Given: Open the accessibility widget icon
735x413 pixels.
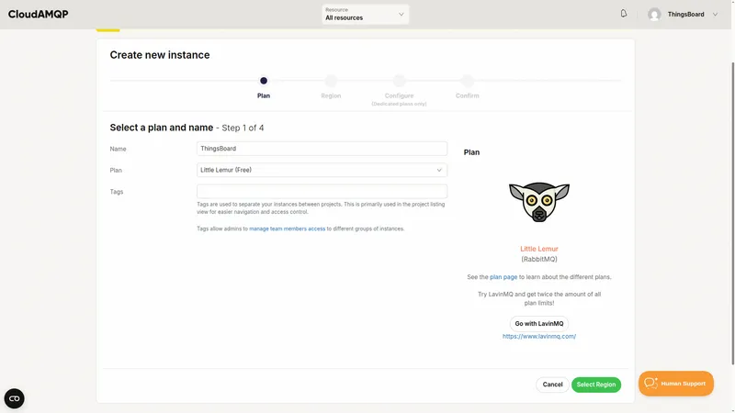Looking at the screenshot, I should coord(14,398).
